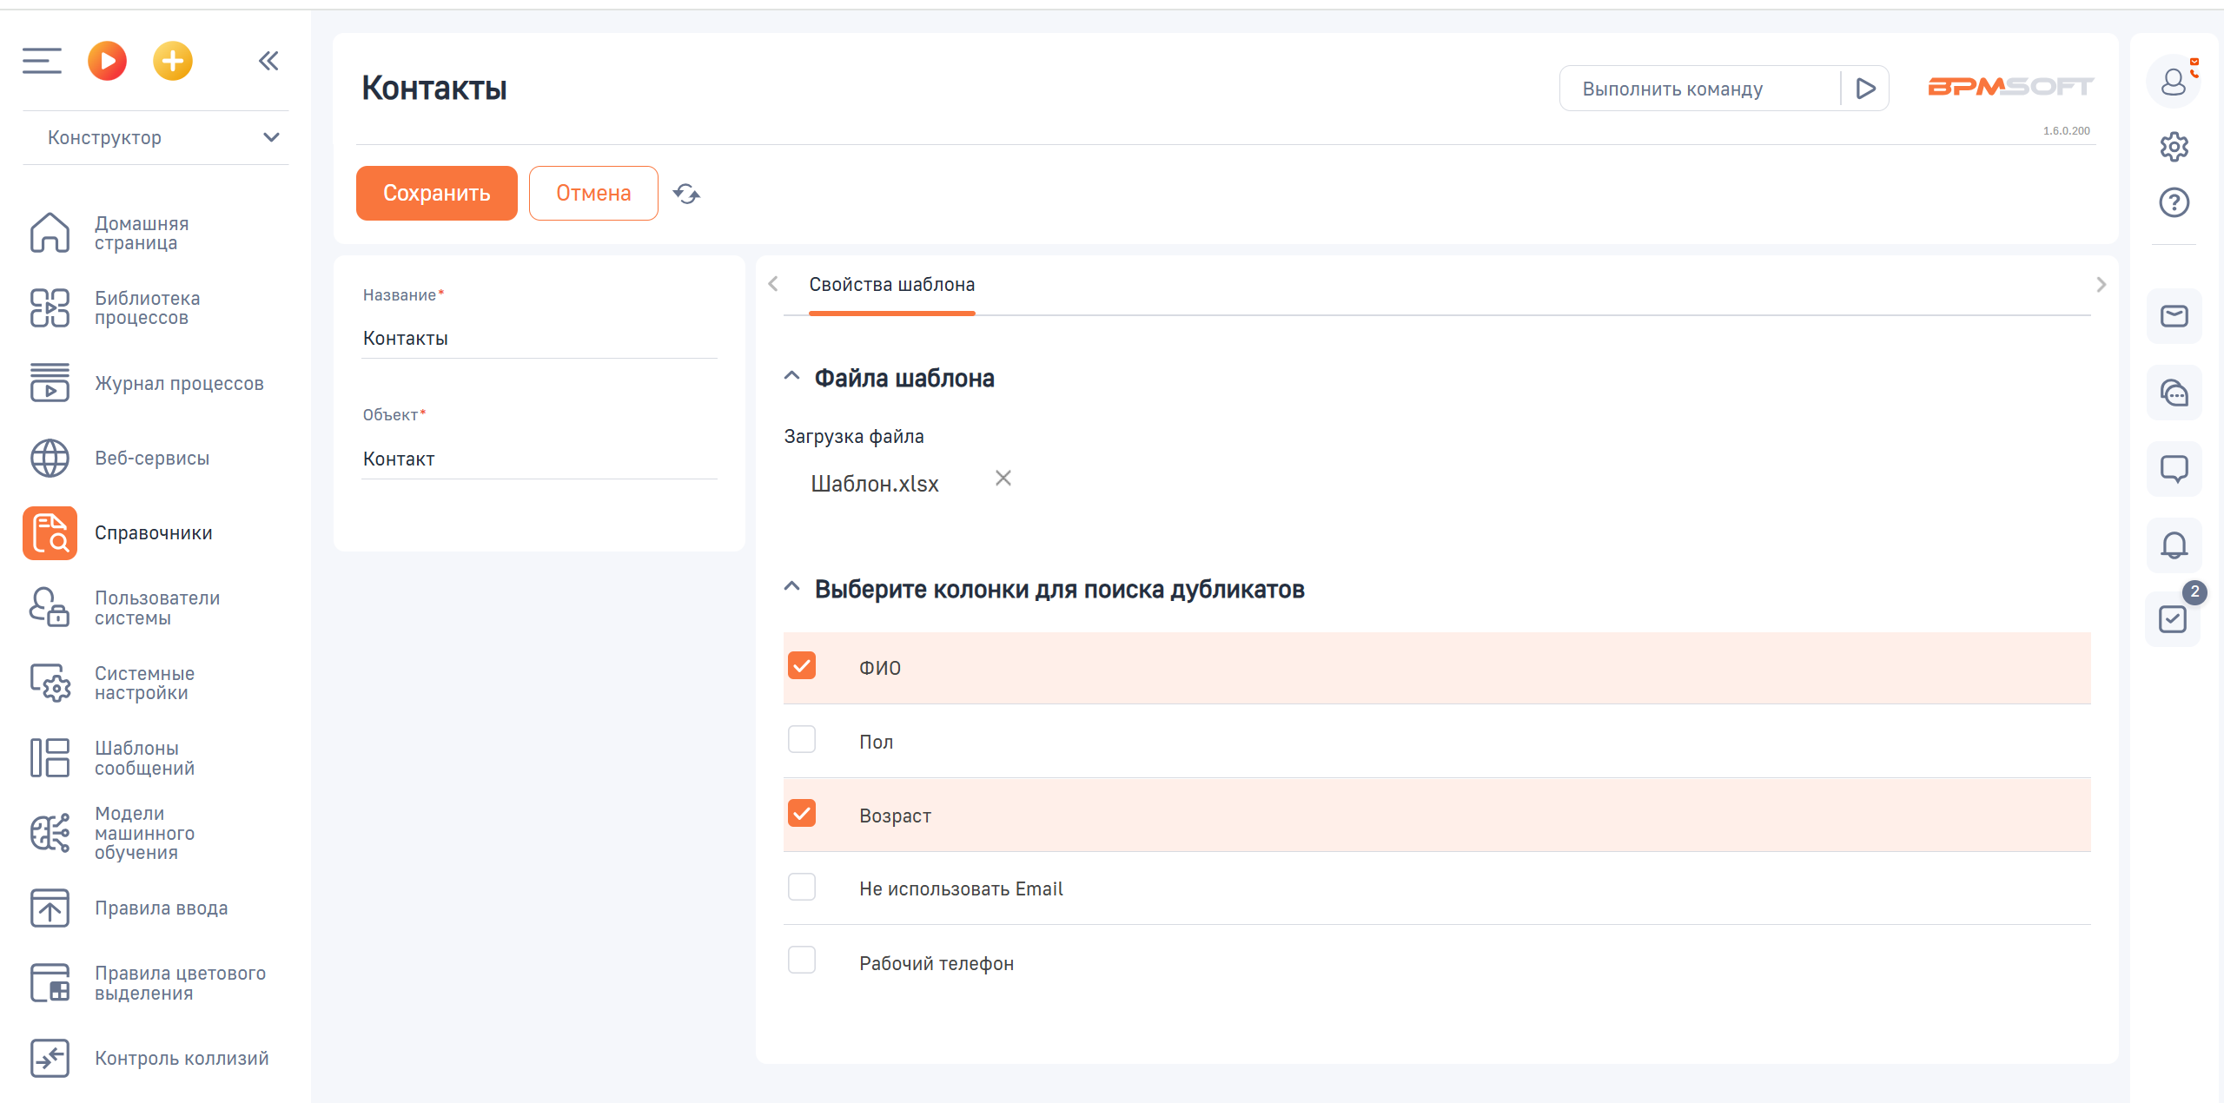The height and width of the screenshot is (1103, 2224).
Task: Collapse the Файла шаблона section
Action: click(791, 377)
